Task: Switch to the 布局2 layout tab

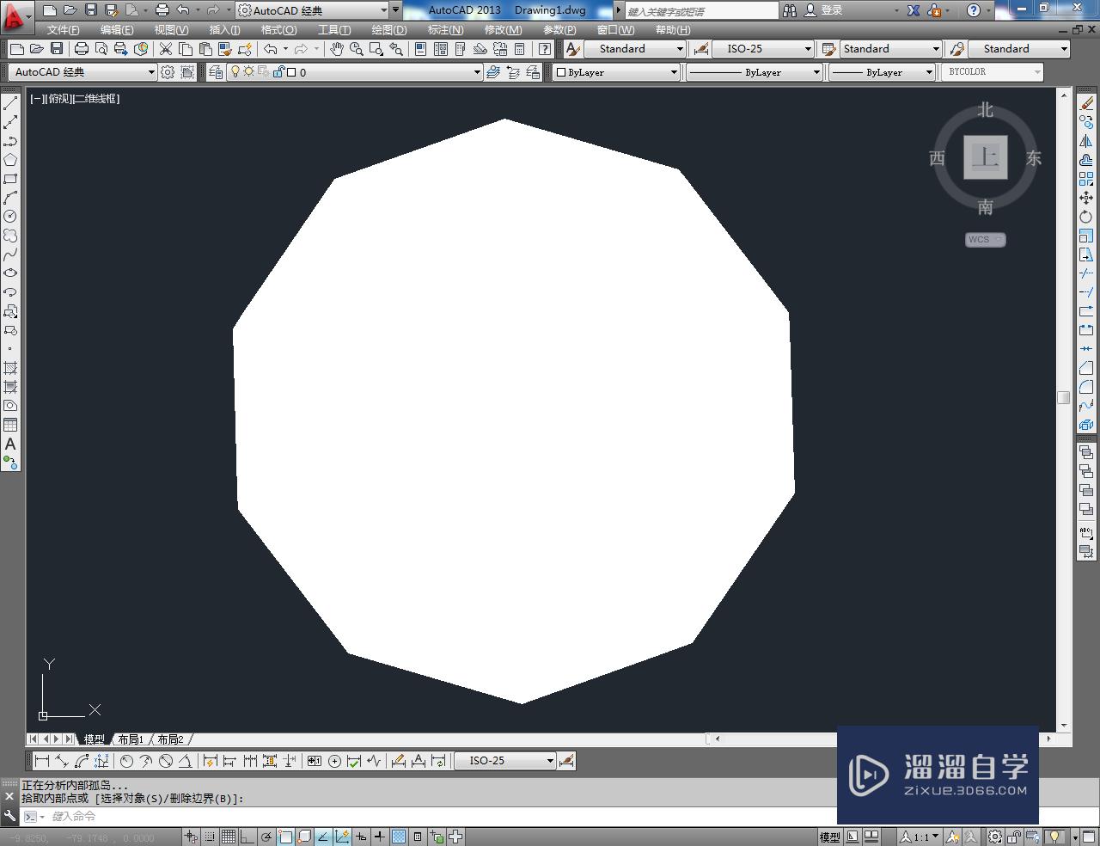Action: 170,739
